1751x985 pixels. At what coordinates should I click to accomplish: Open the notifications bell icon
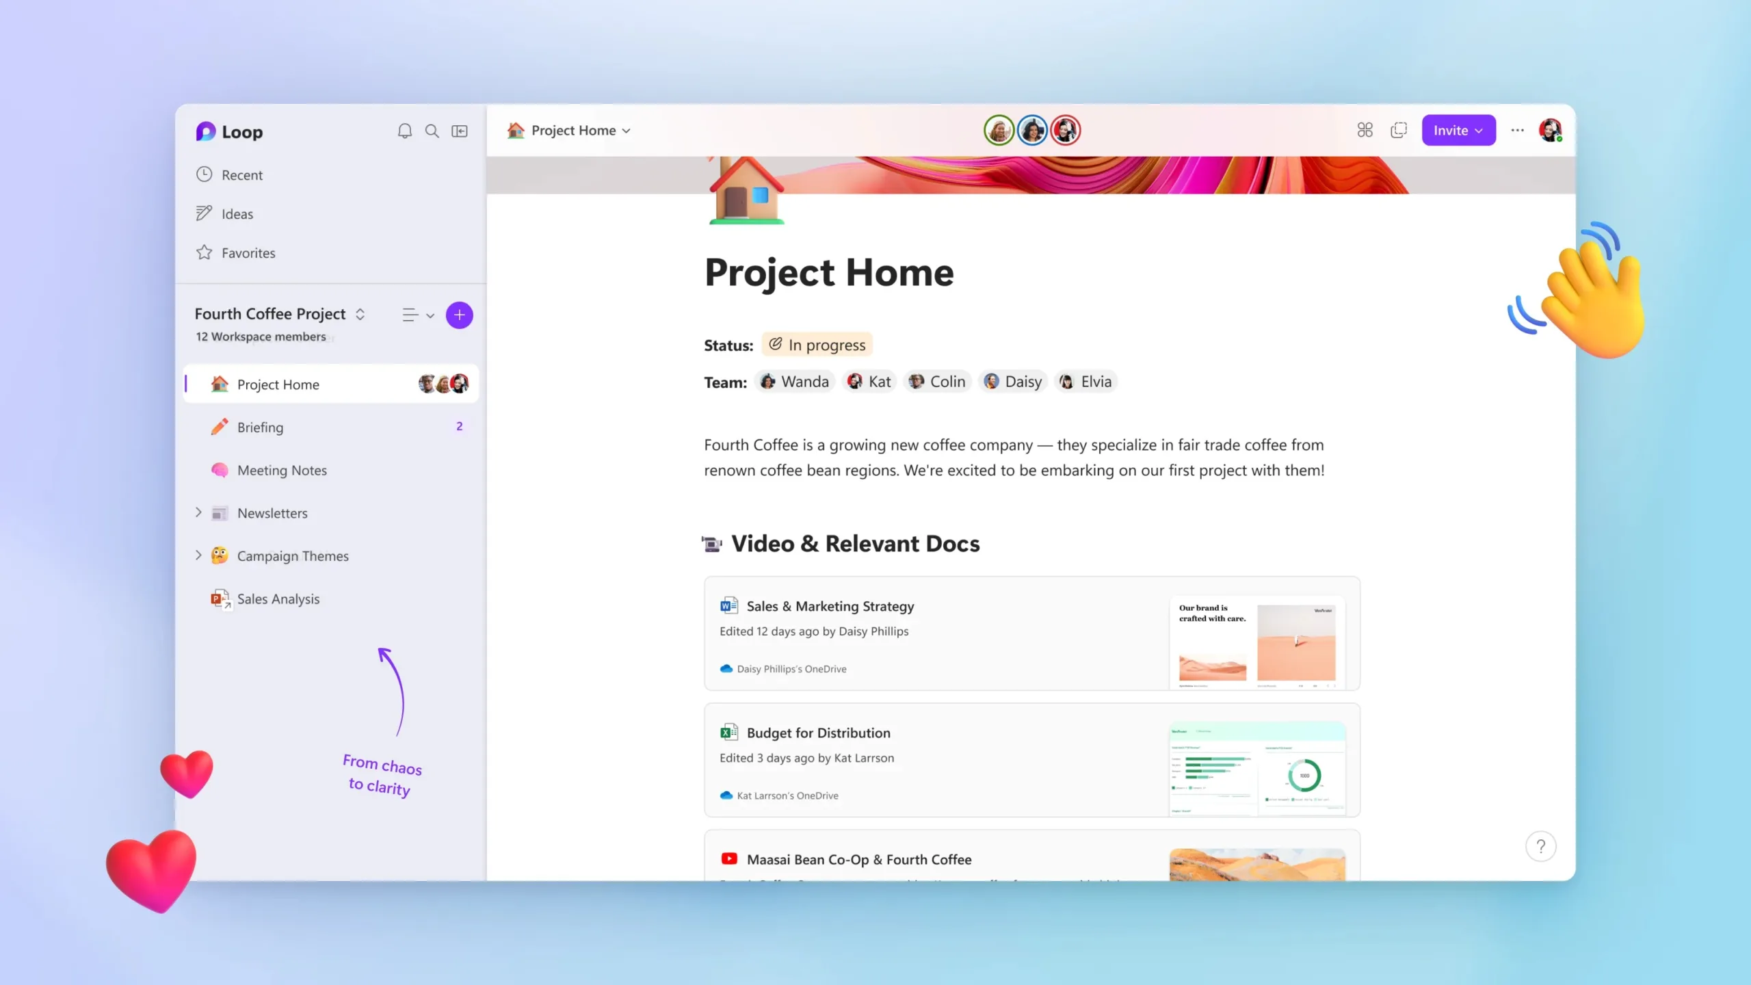(404, 130)
